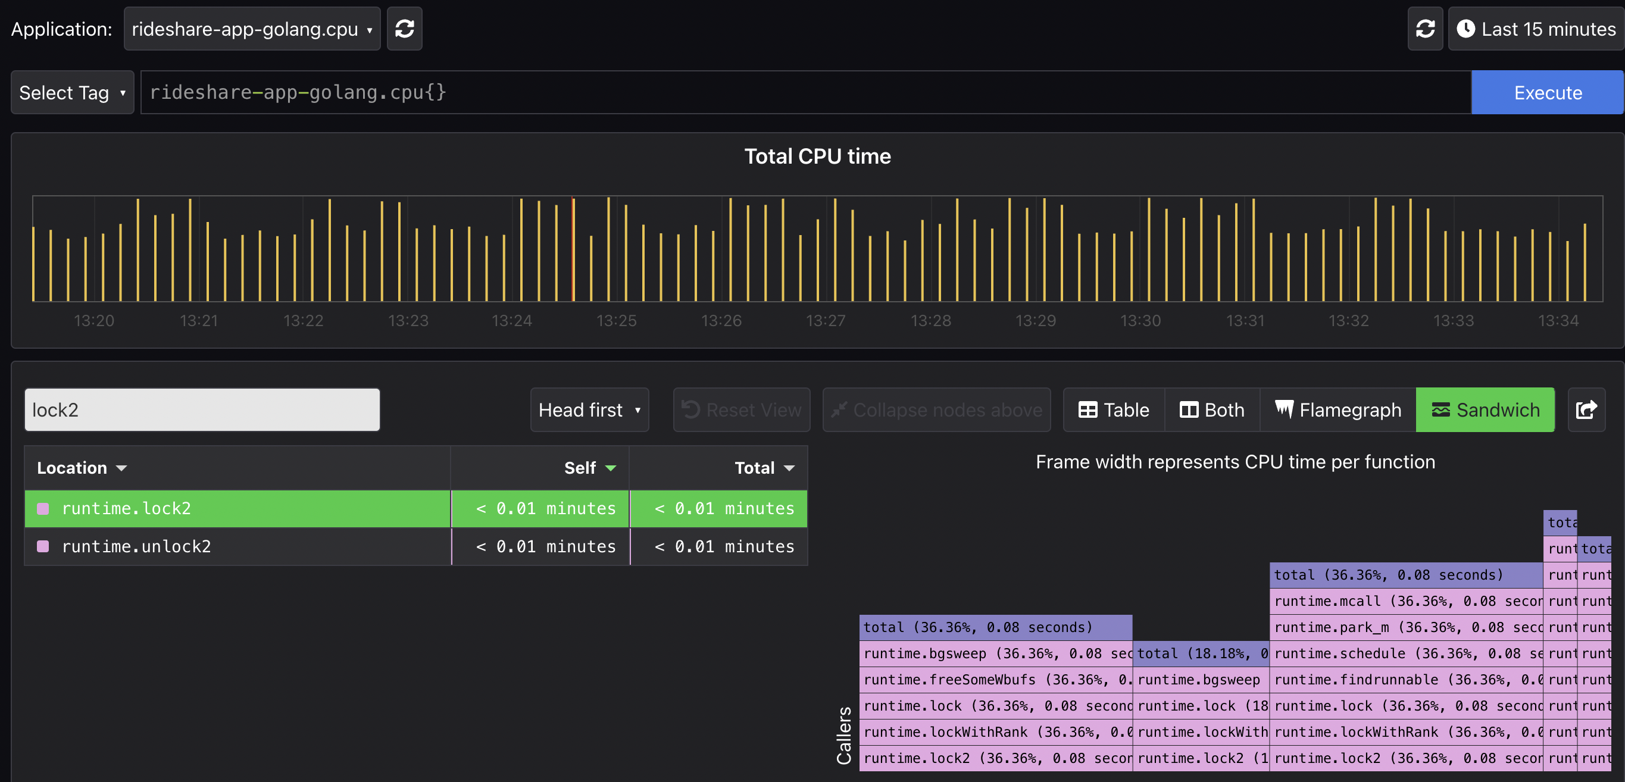1625x782 pixels.
Task: Open the Select Tag dropdown
Action: click(x=72, y=92)
